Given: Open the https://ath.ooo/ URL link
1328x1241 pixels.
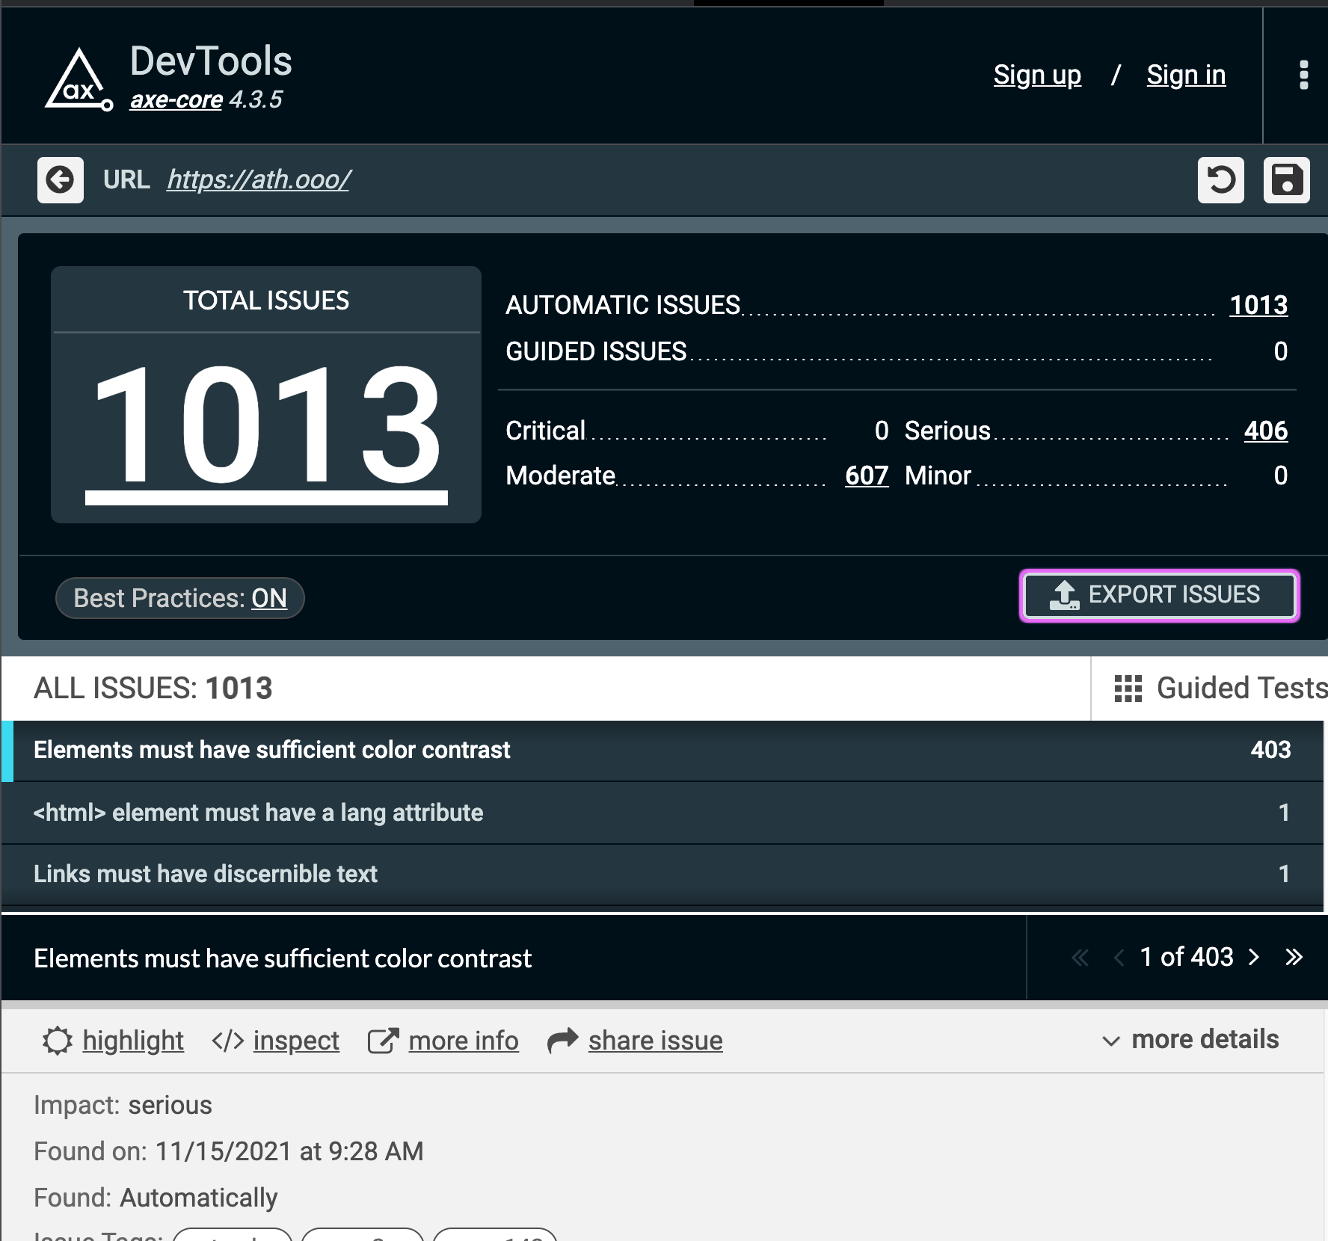Looking at the screenshot, I should [259, 179].
